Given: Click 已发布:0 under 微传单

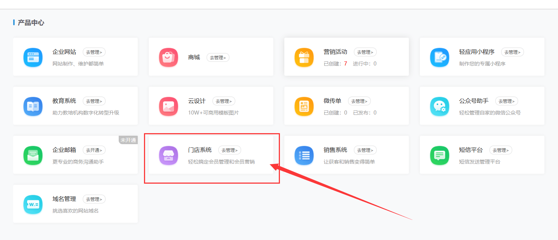Looking at the screenshot, I should click(x=365, y=113).
